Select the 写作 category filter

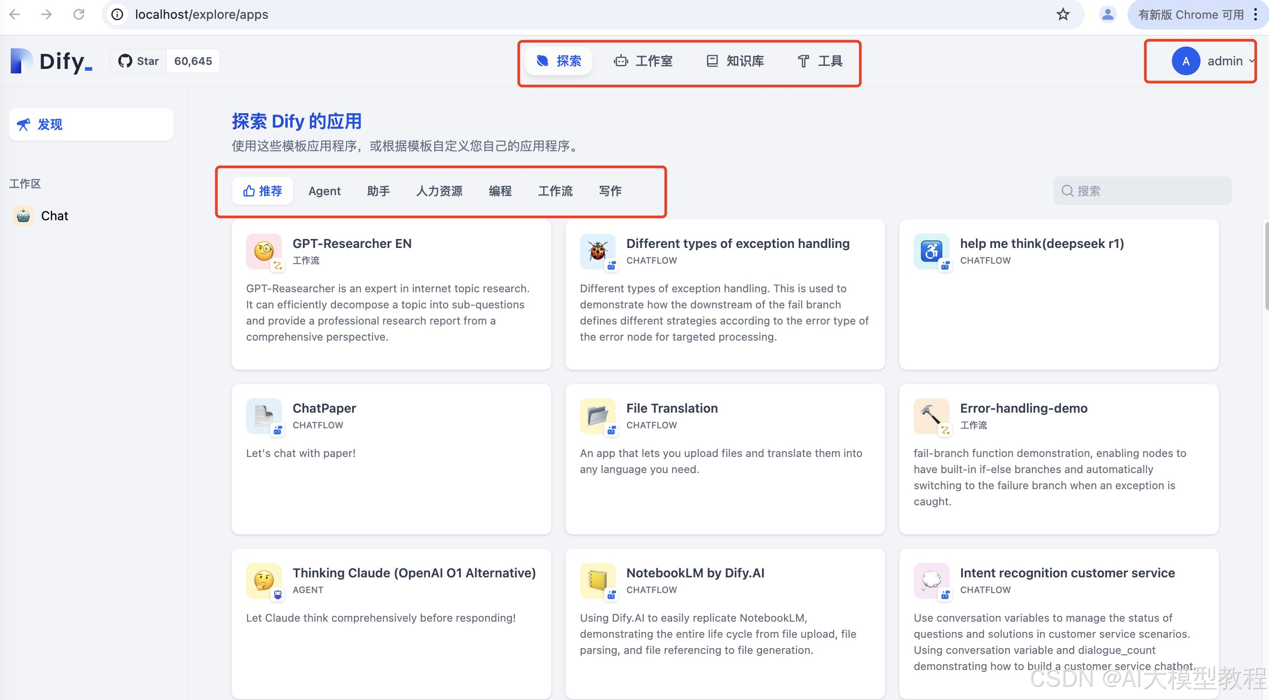click(x=610, y=191)
